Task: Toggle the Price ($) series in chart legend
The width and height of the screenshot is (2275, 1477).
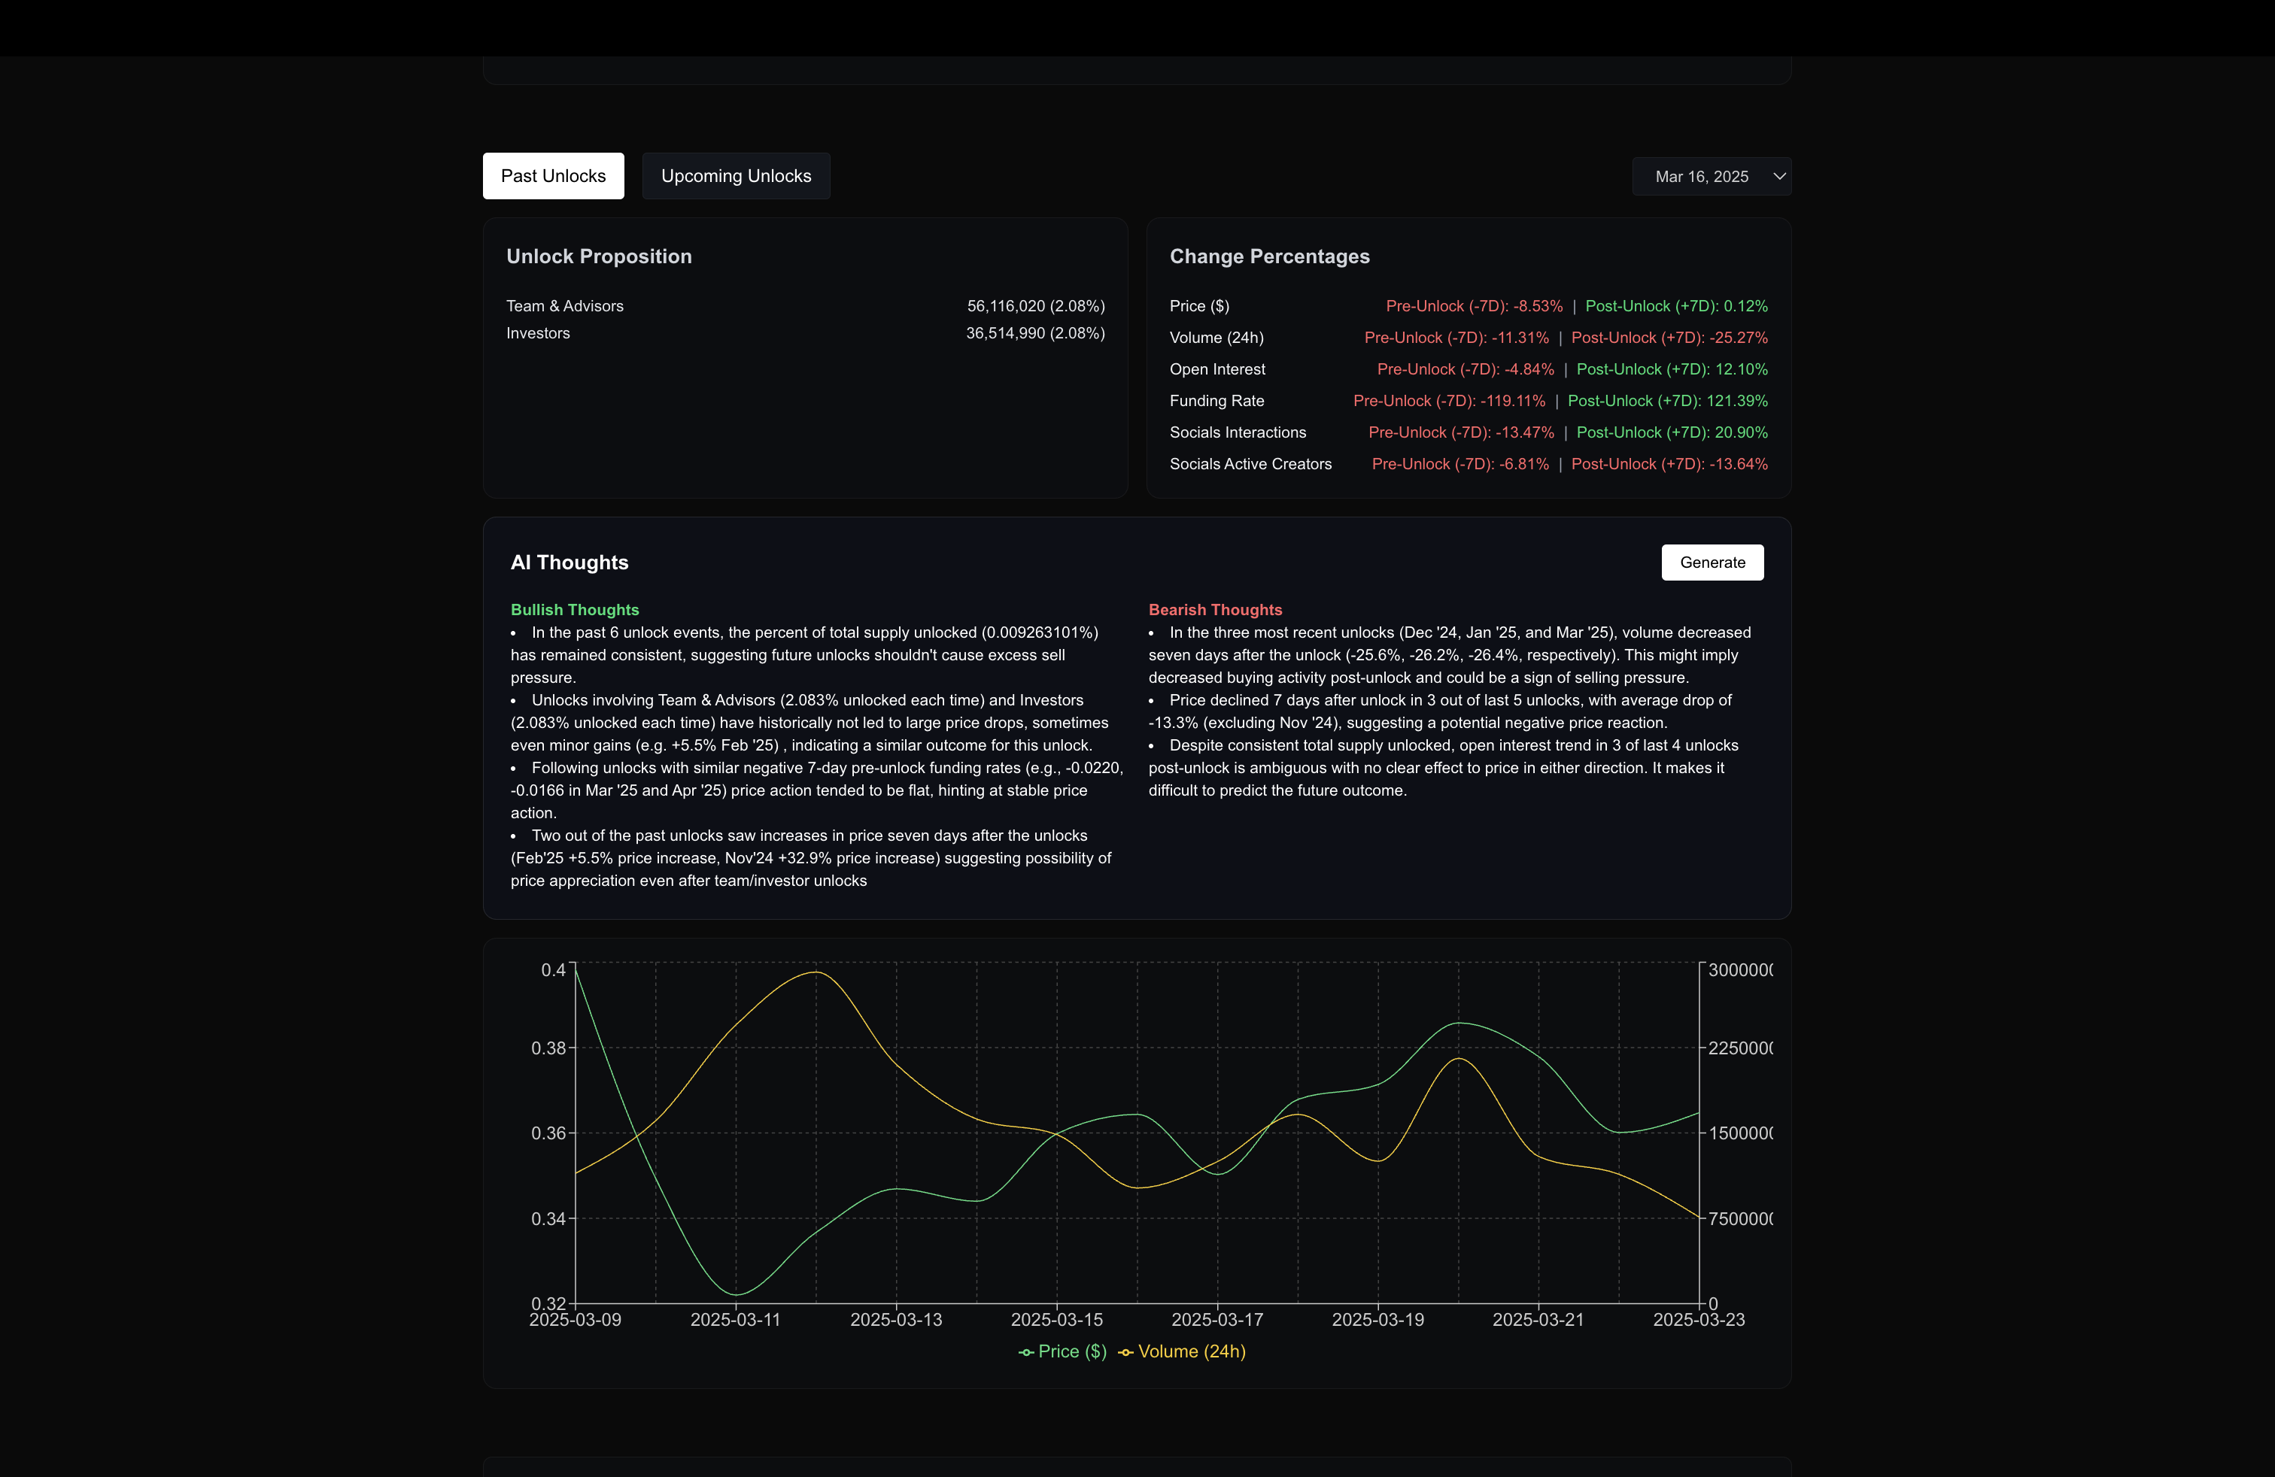Action: coord(1071,1351)
